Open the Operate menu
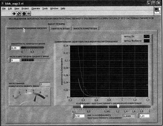 [x=35, y=9]
